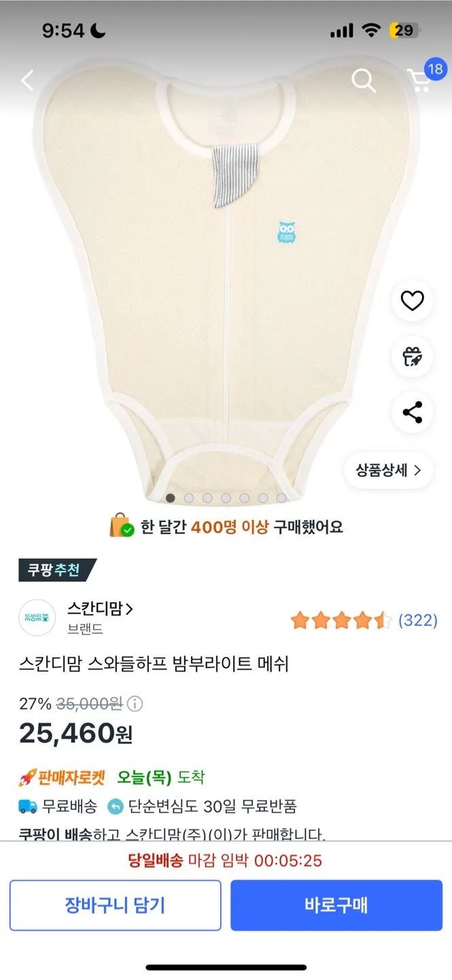
Task: Select the fourth image carousel dot
Action: tap(226, 498)
